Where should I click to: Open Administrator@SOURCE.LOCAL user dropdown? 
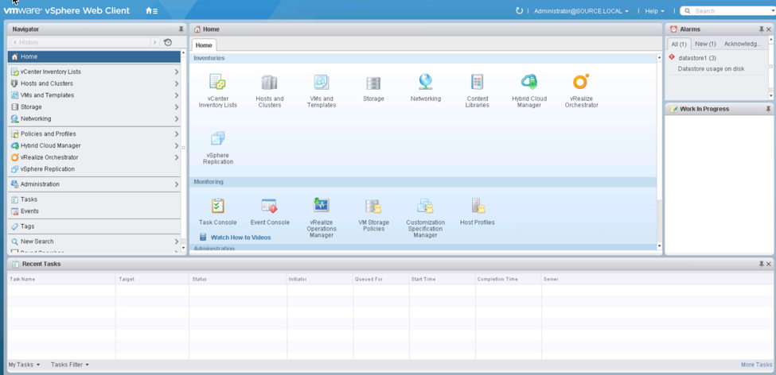(581, 11)
